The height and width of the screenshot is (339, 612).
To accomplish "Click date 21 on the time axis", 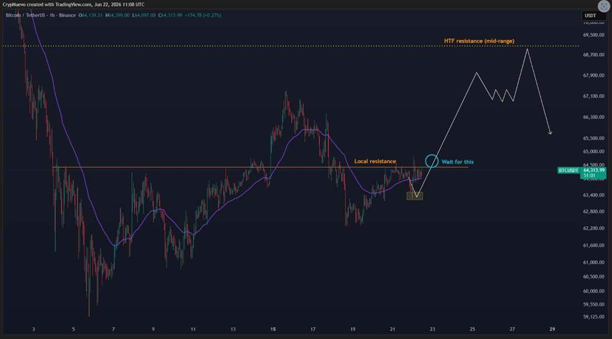I will click(x=393, y=329).
